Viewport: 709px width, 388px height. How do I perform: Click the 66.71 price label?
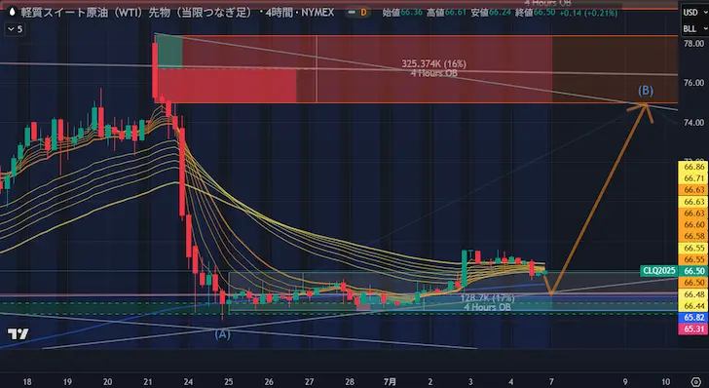pyautogui.click(x=693, y=178)
